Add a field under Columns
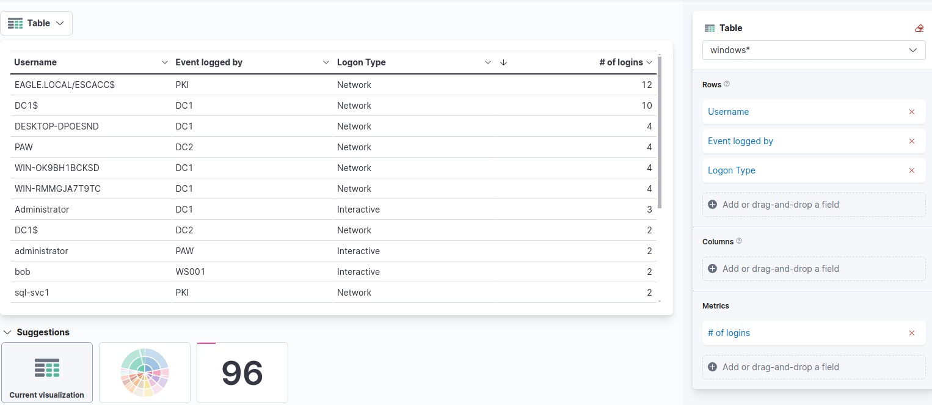 click(814, 269)
